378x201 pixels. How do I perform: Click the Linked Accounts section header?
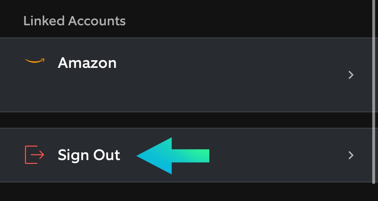(x=74, y=21)
